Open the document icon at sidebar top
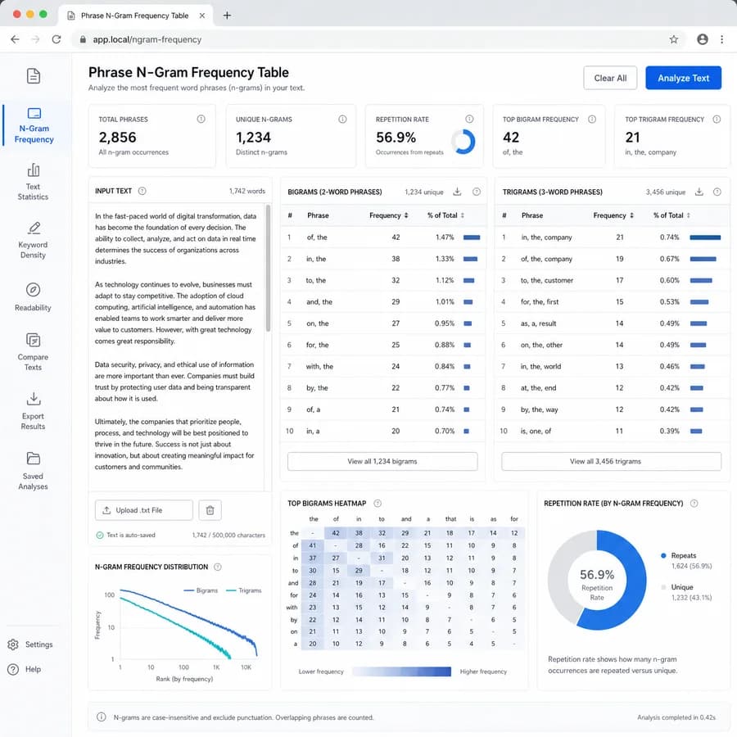The width and height of the screenshot is (737, 737). [x=34, y=75]
